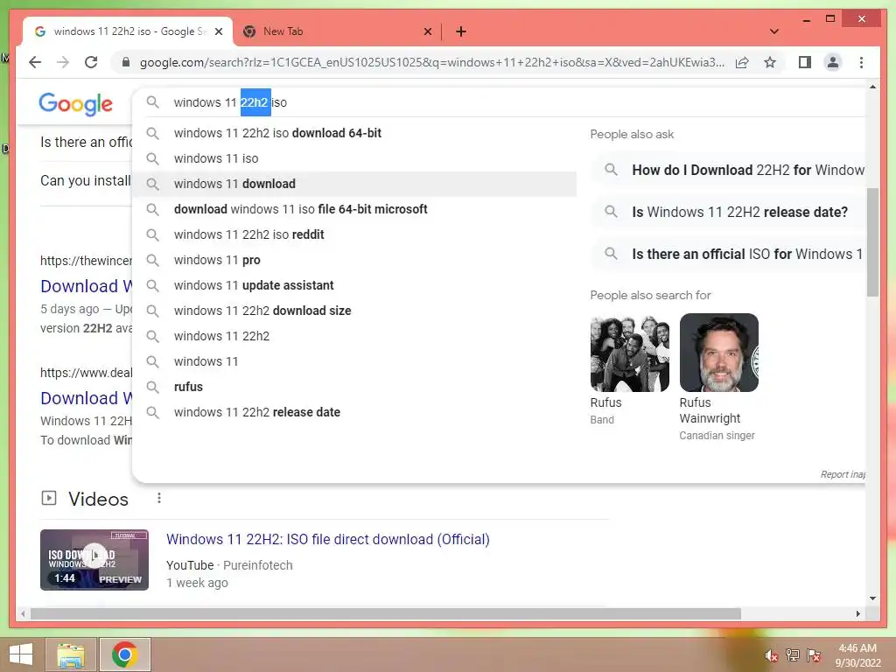Open the 'Rufus Wainwright' name link
This screenshot has width=896, height=672.
click(x=710, y=410)
